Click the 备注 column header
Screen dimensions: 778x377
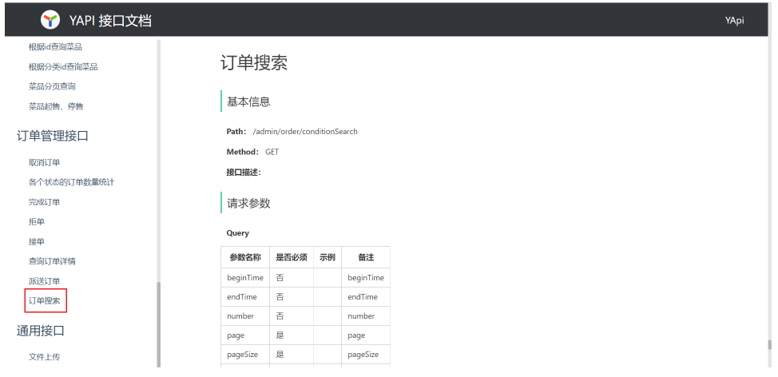click(x=366, y=257)
